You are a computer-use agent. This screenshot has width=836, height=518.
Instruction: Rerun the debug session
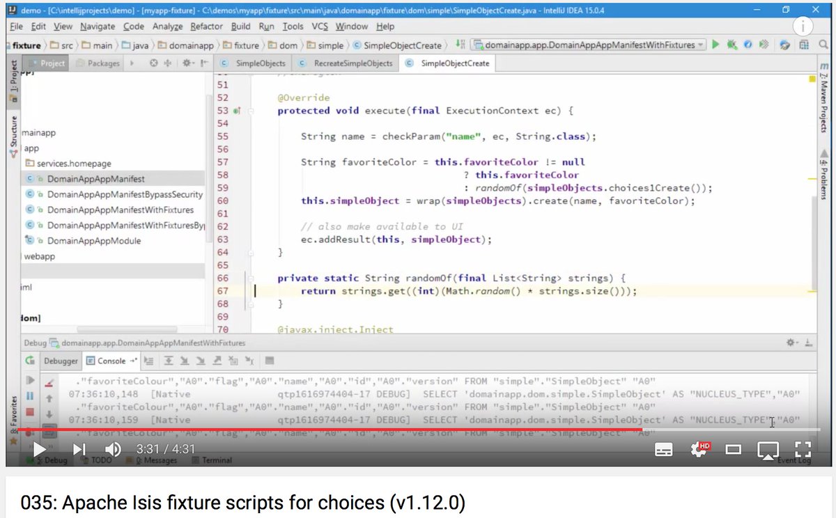click(x=30, y=361)
